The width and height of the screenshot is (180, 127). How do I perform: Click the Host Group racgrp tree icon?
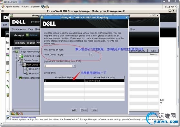[x=24, y=64]
